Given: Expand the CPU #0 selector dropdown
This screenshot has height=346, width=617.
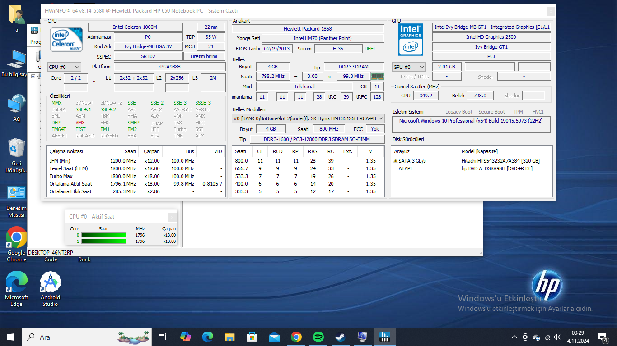Looking at the screenshot, I should tap(64, 67).
